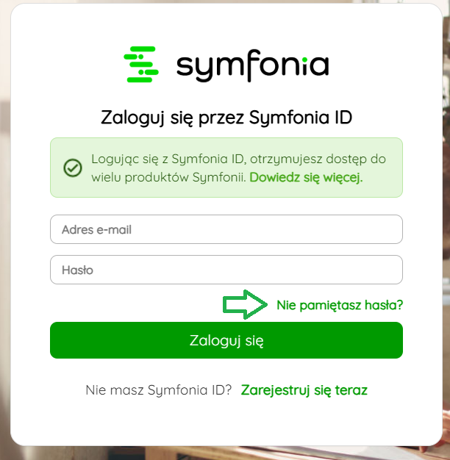Screen dimensions: 450x460
Task: Open the Zarejestruj się teraz link
Action: (304, 390)
